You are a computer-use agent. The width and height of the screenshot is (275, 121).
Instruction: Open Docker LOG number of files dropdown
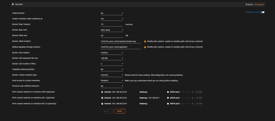[112, 64]
